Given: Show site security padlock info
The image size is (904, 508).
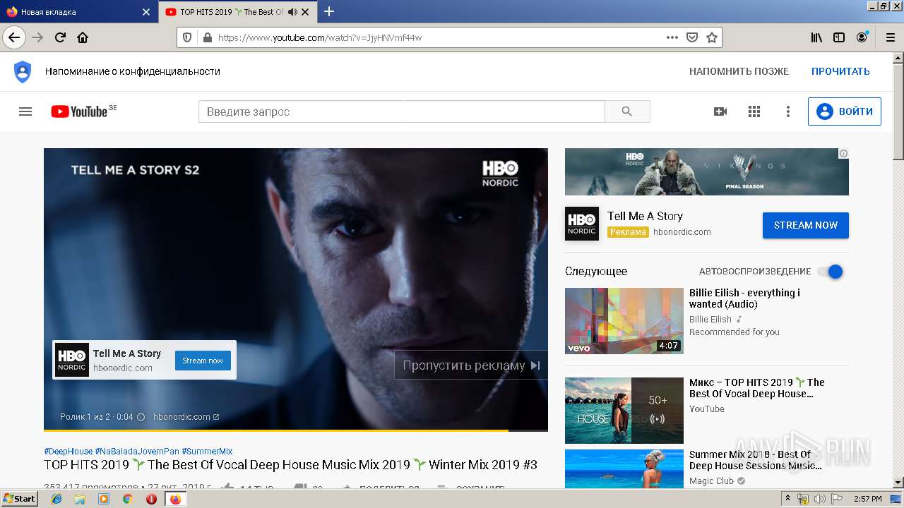Looking at the screenshot, I should (x=207, y=37).
